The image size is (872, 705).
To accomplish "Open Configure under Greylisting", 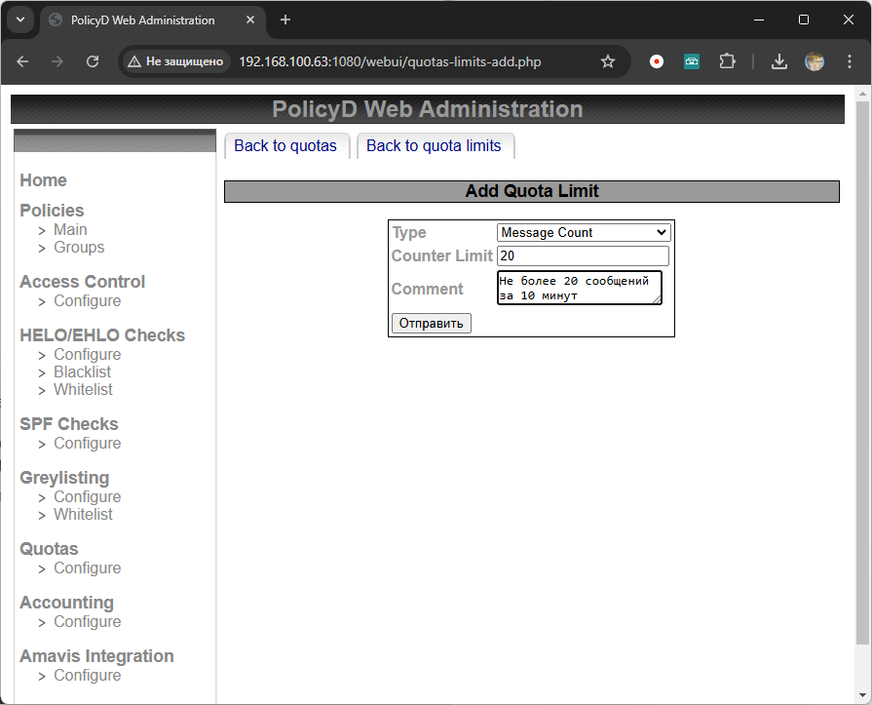I will click(88, 497).
